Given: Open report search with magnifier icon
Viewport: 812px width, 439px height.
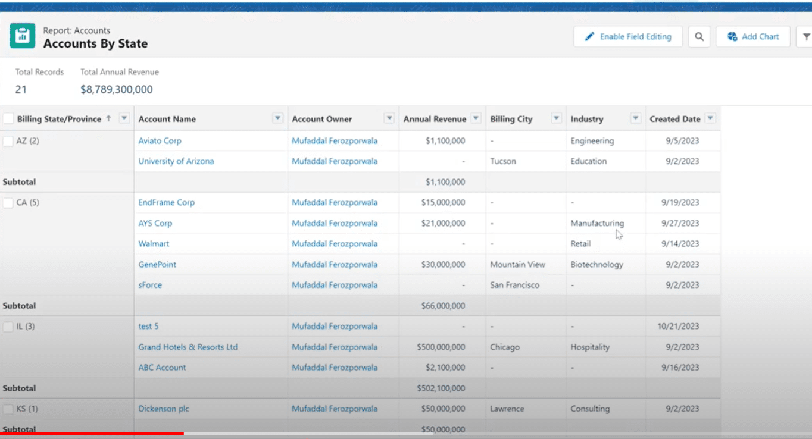Looking at the screenshot, I should (699, 36).
